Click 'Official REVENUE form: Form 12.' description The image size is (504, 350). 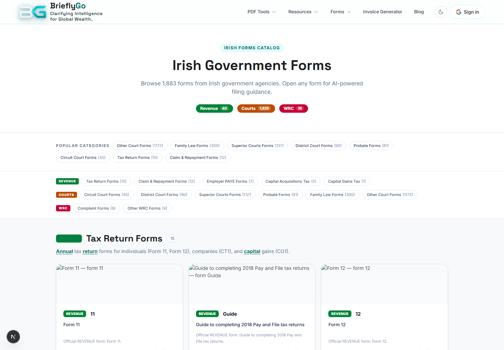358,341
